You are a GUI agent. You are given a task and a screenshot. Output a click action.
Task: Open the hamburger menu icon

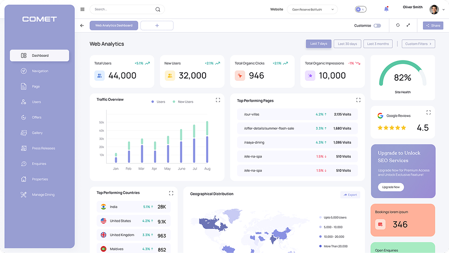82,9
